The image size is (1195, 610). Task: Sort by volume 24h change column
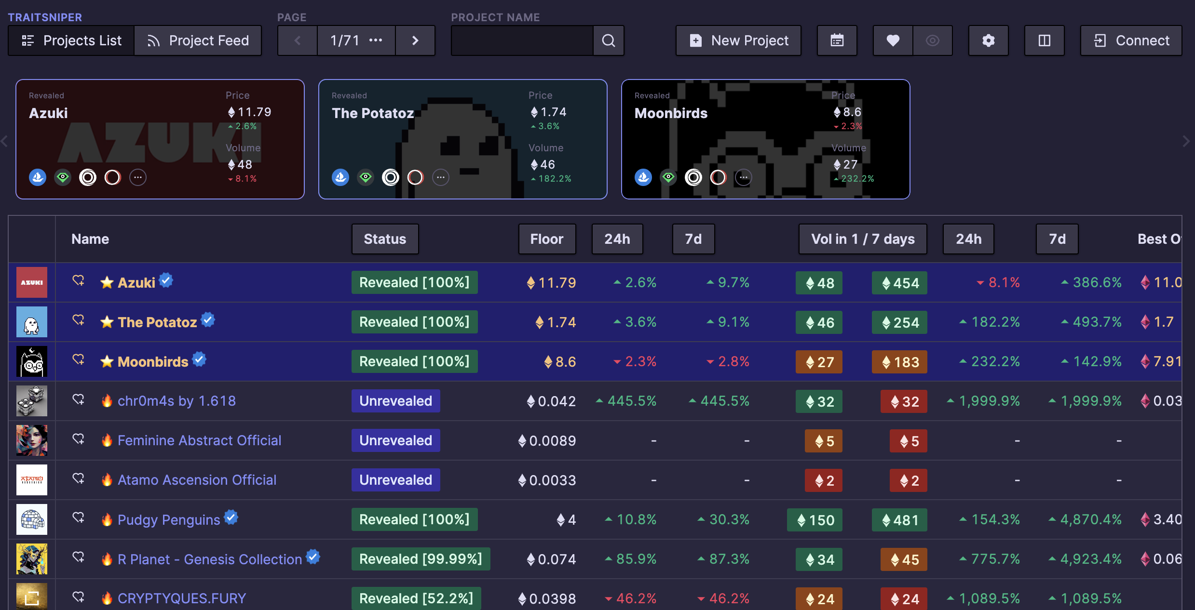pos(968,239)
